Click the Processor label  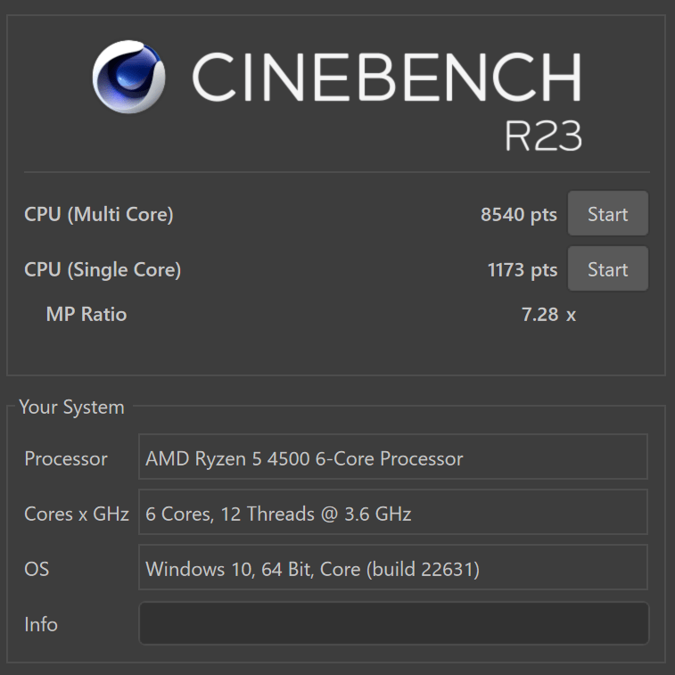click(x=66, y=459)
